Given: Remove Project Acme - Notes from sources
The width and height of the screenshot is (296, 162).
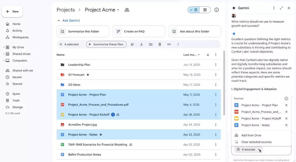Looking at the screenshot, I should (286, 125).
